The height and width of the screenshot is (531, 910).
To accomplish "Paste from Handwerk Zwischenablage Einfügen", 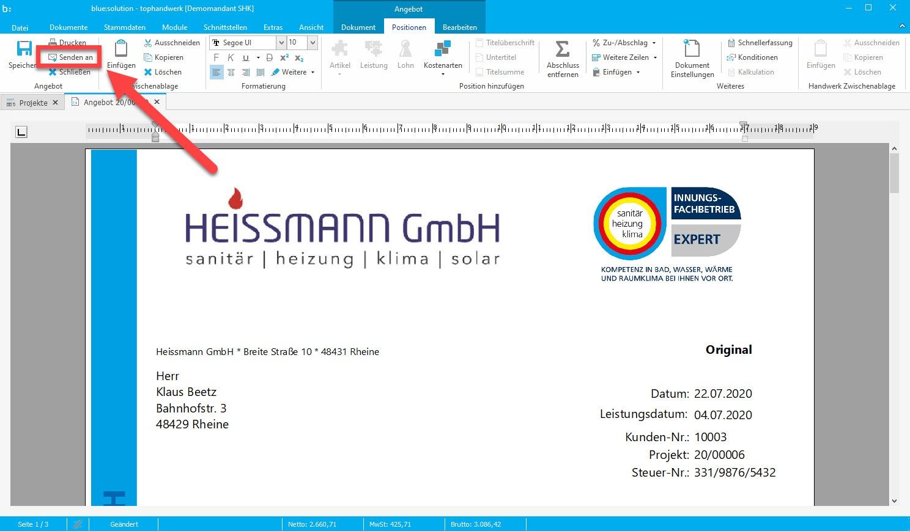I will point(821,54).
